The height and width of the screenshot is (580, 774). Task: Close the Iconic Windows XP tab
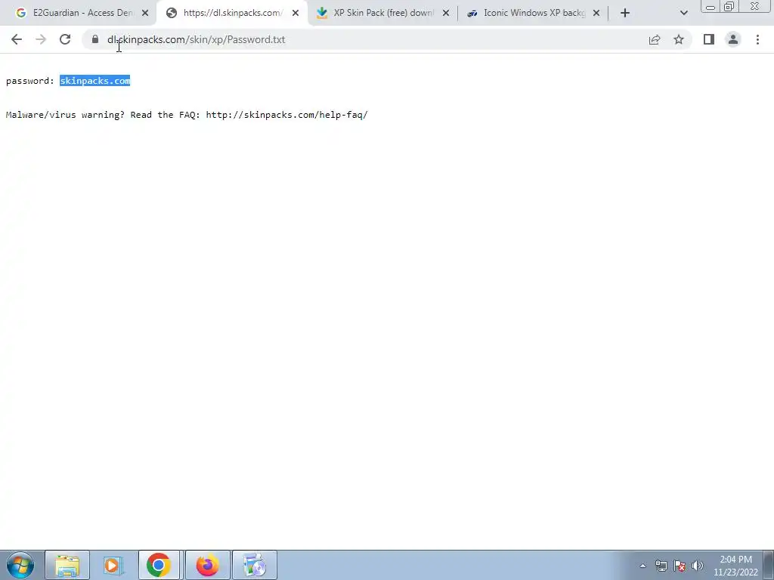click(596, 13)
